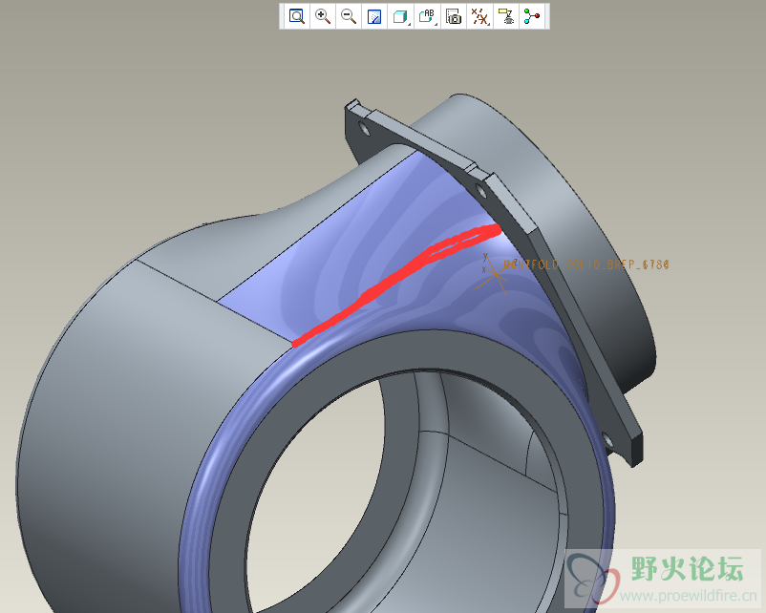Toggle the Spin Center icon
The width and height of the screenshot is (766, 613).
[x=532, y=16]
